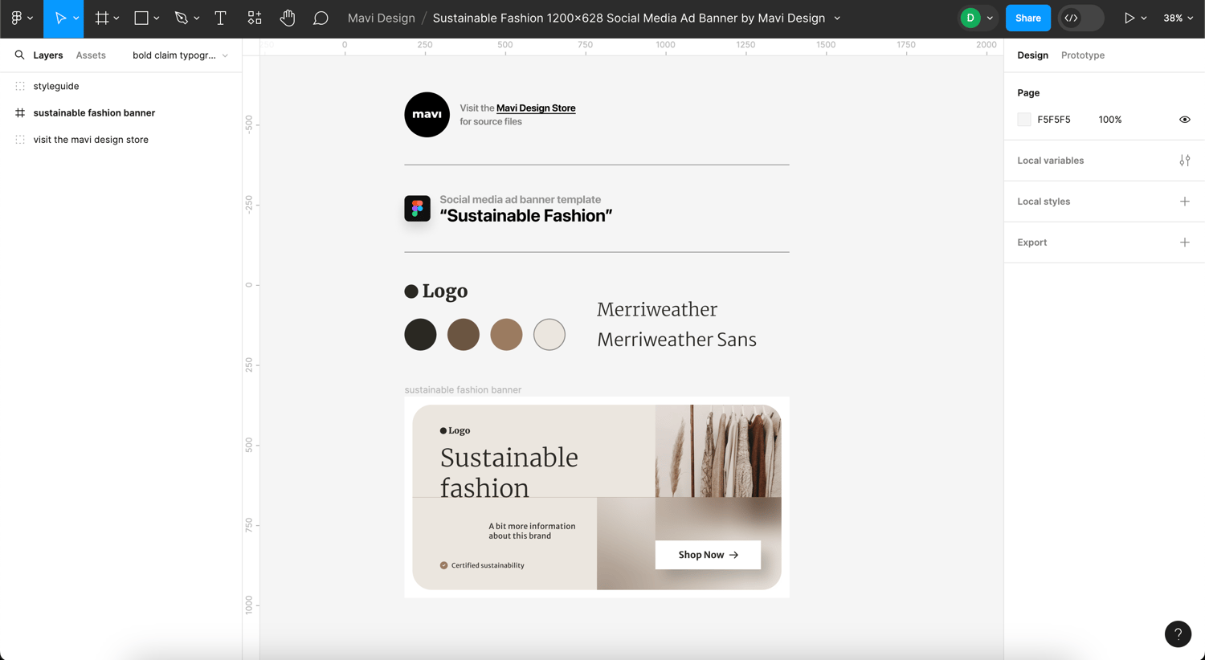Click the styleguide group layer icon
Screen dimensions: 1205x660
pos(20,86)
